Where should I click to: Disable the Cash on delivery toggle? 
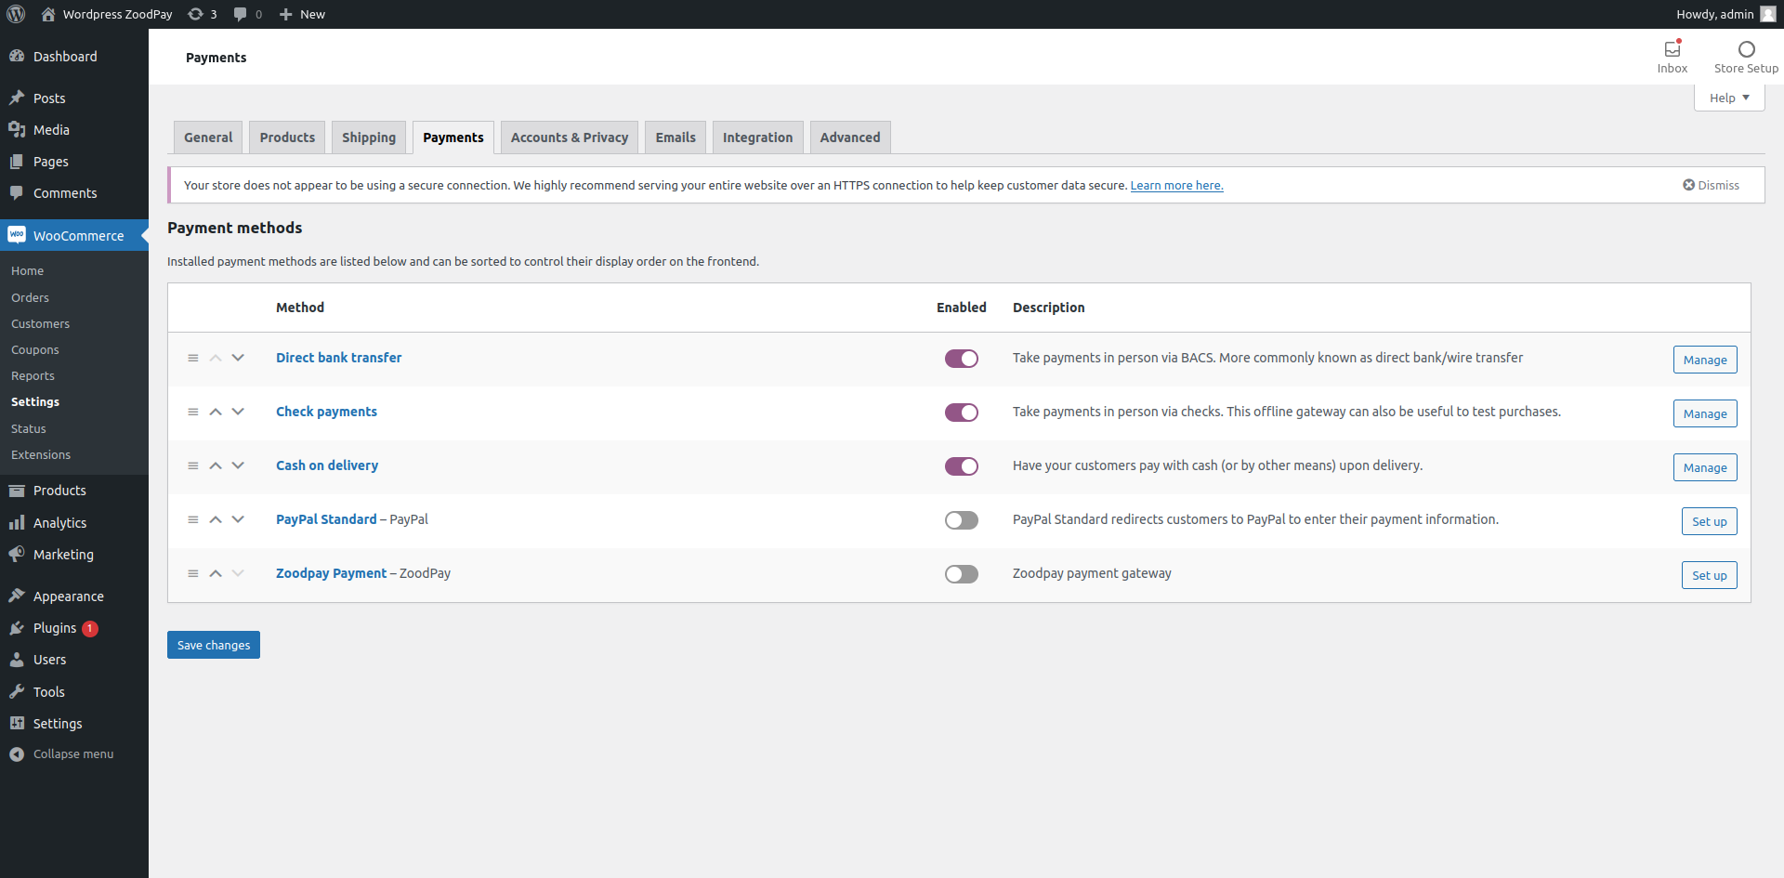(962, 466)
